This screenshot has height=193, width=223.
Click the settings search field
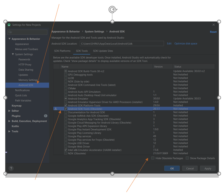coord(27,32)
